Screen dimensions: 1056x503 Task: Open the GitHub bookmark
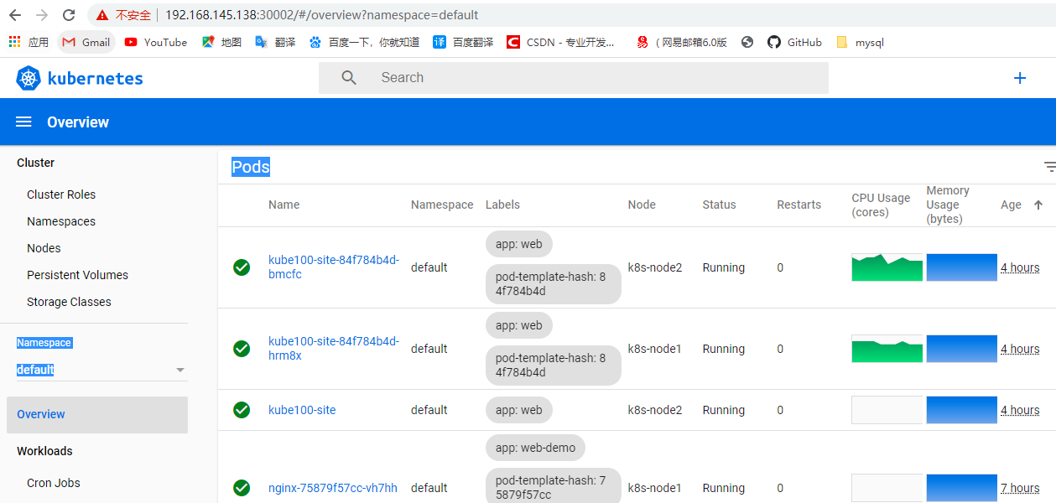[794, 42]
